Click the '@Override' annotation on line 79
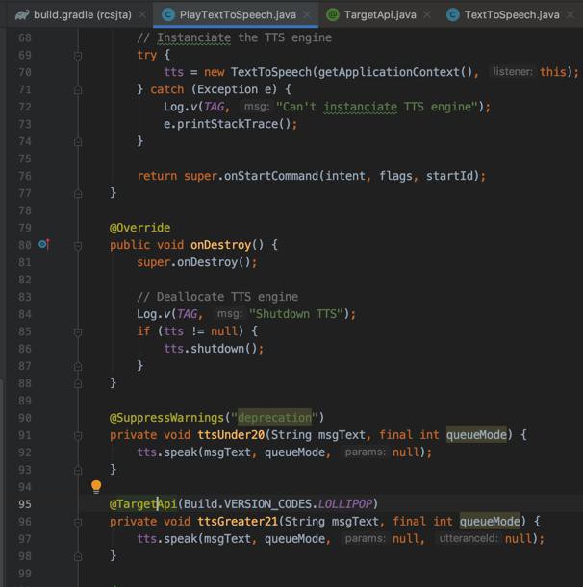The width and height of the screenshot is (583, 587). pyautogui.click(x=139, y=228)
